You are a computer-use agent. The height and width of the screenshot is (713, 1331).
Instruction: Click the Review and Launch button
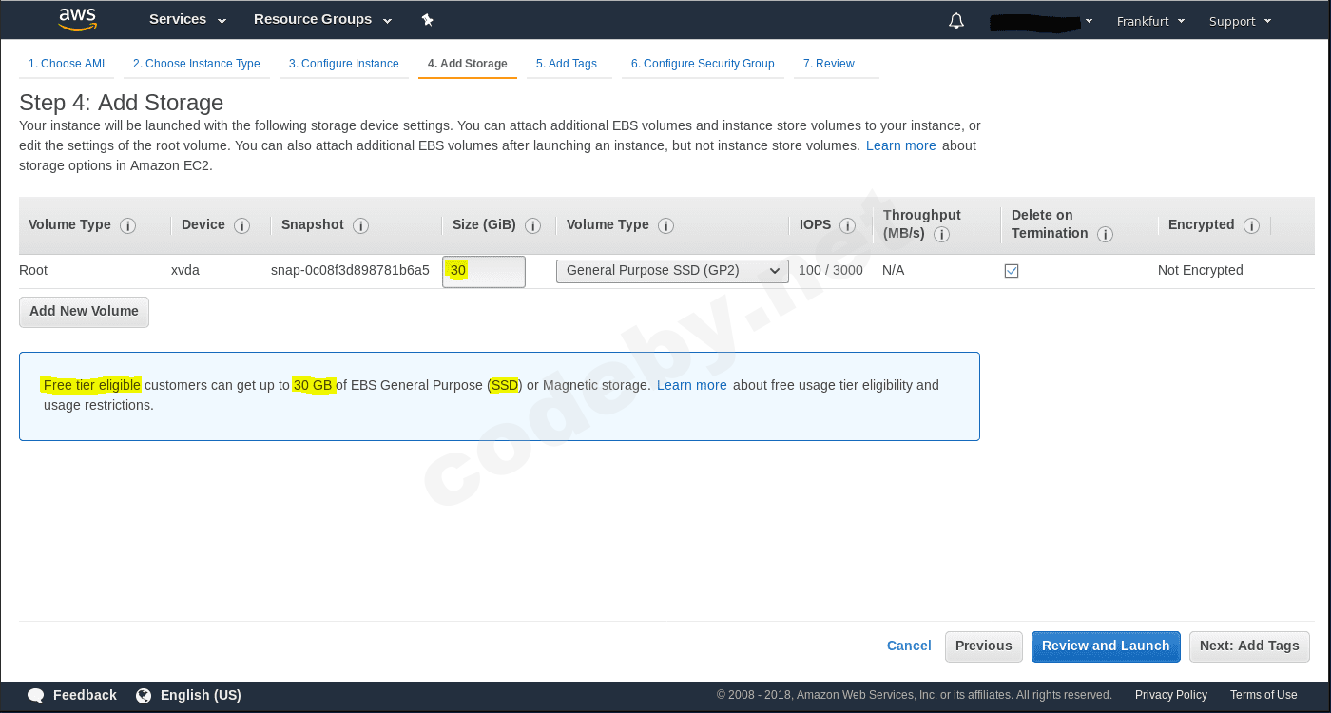[1106, 646]
